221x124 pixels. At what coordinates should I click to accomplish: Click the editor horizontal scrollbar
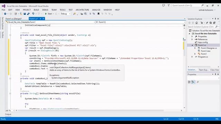pos(90,111)
